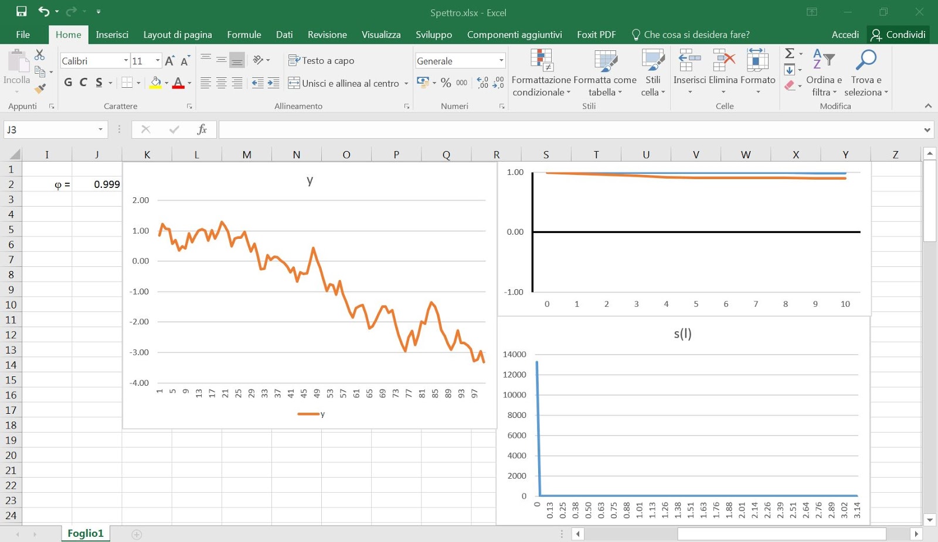Screen dimensions: 938x542
Task: Toggle align text left
Action: [206, 83]
